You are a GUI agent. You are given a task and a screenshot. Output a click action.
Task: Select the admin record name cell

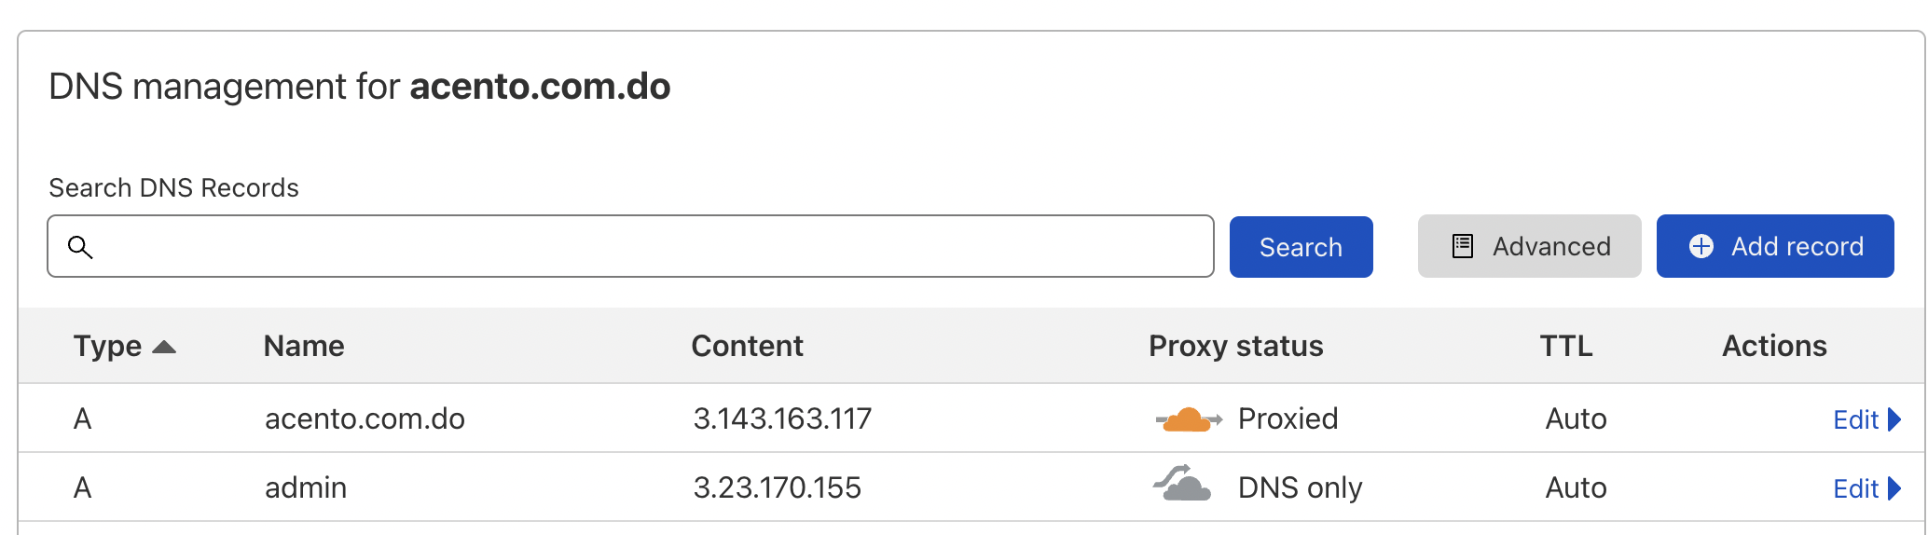click(306, 487)
